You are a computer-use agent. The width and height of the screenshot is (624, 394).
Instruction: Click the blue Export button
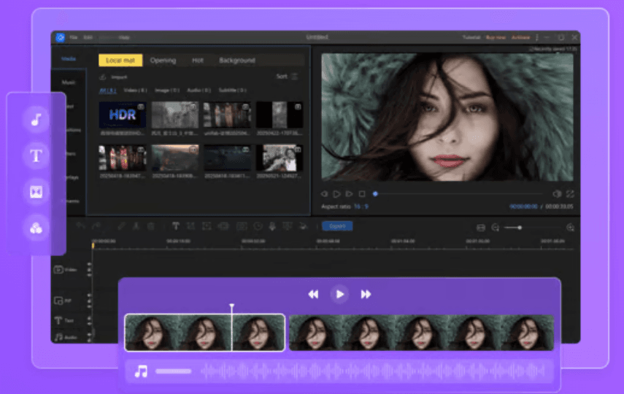tap(337, 226)
